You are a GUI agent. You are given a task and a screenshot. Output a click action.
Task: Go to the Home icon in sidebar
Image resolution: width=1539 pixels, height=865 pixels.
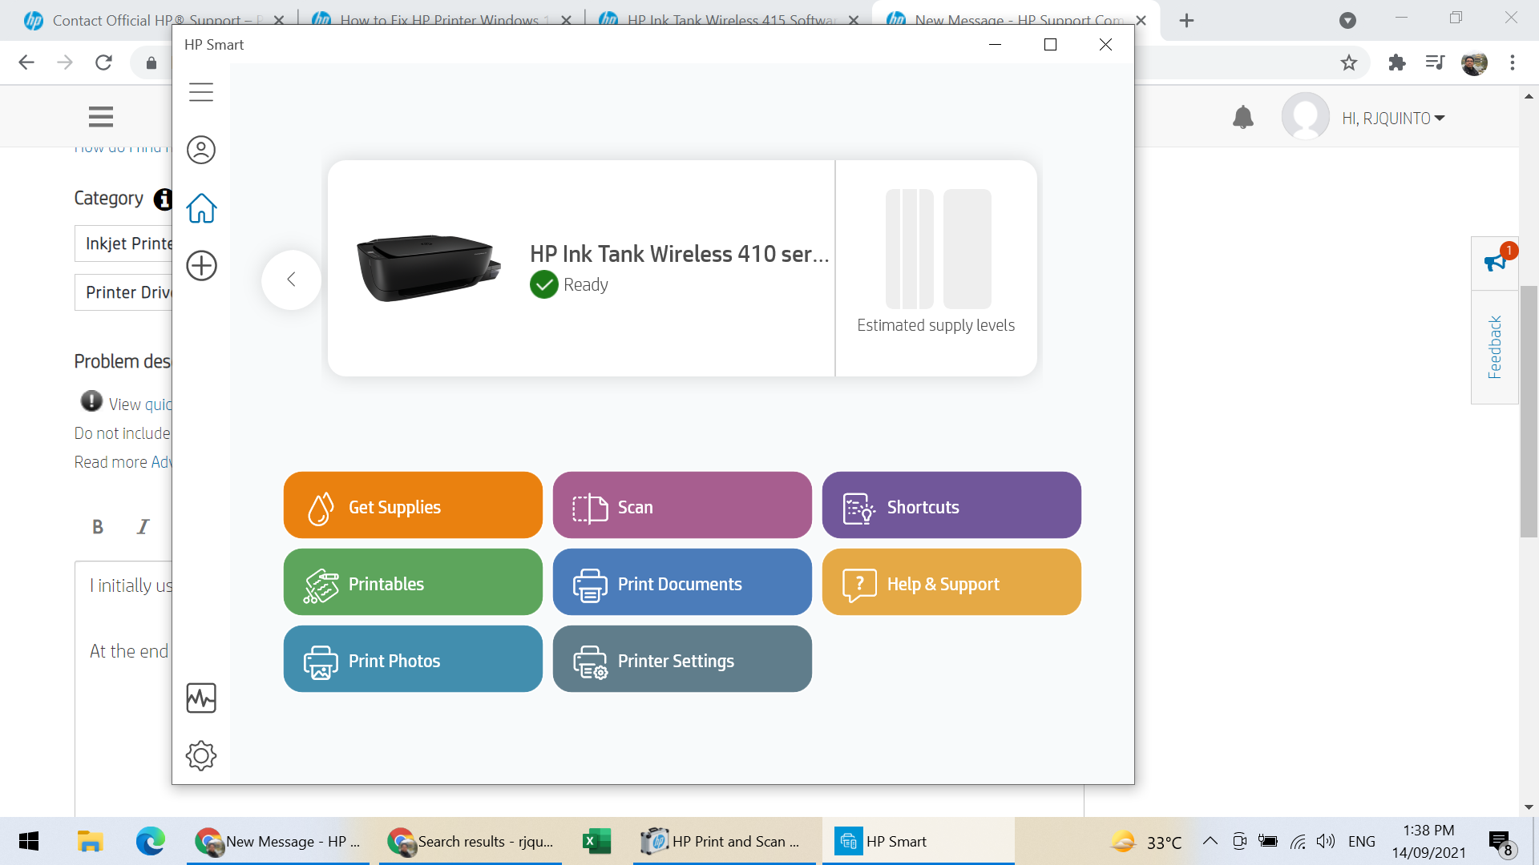click(x=201, y=208)
